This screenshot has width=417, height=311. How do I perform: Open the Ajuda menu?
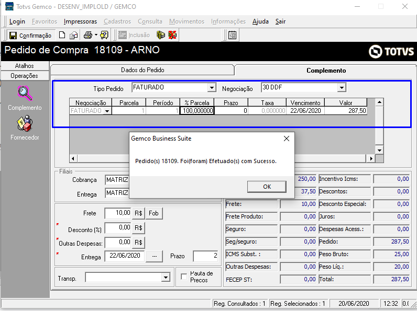pyautogui.click(x=260, y=21)
